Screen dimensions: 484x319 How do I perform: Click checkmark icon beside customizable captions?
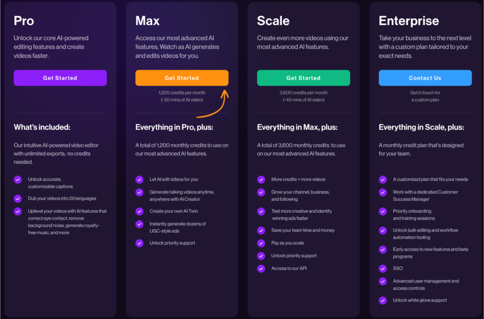pos(18,180)
